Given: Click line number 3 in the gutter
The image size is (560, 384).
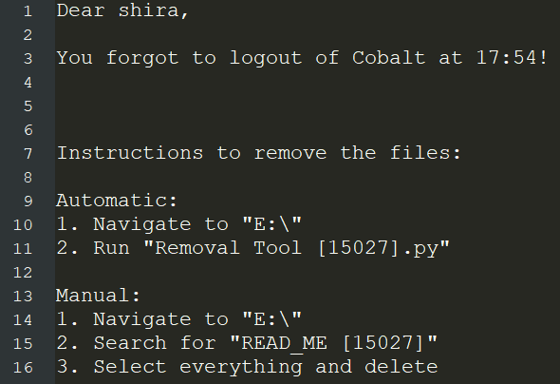Looking at the screenshot, I should coord(28,59).
